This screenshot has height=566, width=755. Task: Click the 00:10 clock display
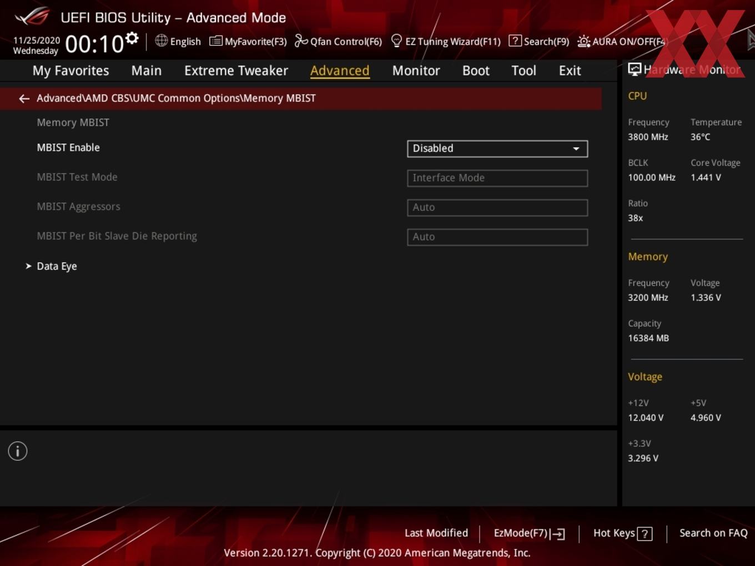(94, 44)
